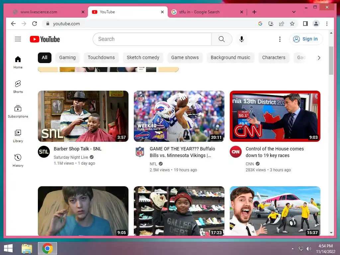340x255 pixels.
Task: Click the install app icon in address bar
Action: (x=271, y=24)
